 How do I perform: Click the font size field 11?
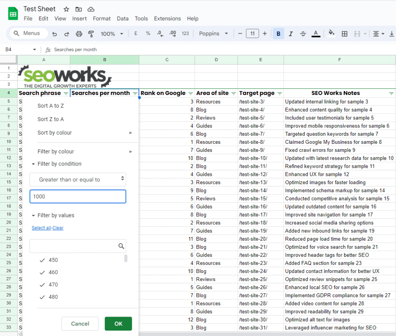pos(252,33)
